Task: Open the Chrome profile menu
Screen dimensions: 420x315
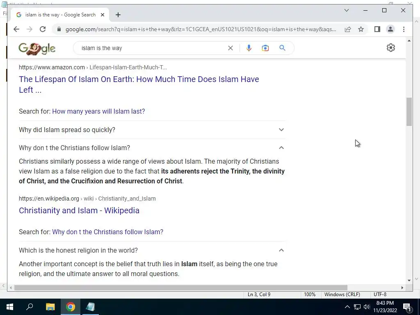Action: [390, 29]
